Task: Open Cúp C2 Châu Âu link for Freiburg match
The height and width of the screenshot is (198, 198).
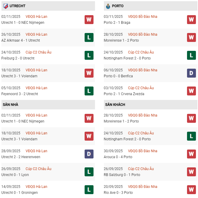Action: (x=39, y=52)
